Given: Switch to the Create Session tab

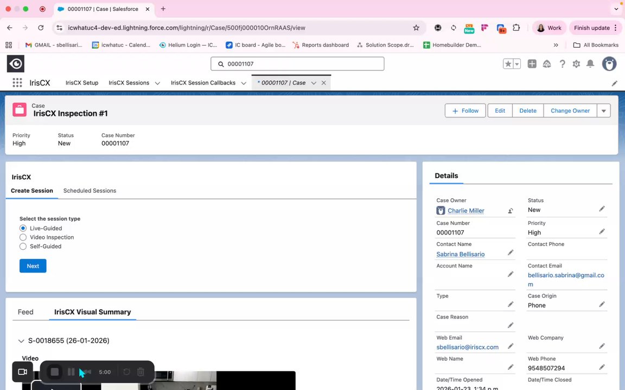Looking at the screenshot, I should pos(32,191).
